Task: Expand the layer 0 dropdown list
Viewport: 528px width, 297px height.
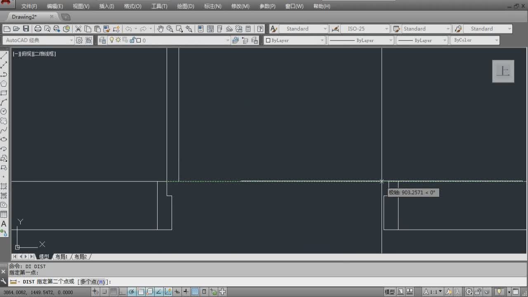Action: 227,40
